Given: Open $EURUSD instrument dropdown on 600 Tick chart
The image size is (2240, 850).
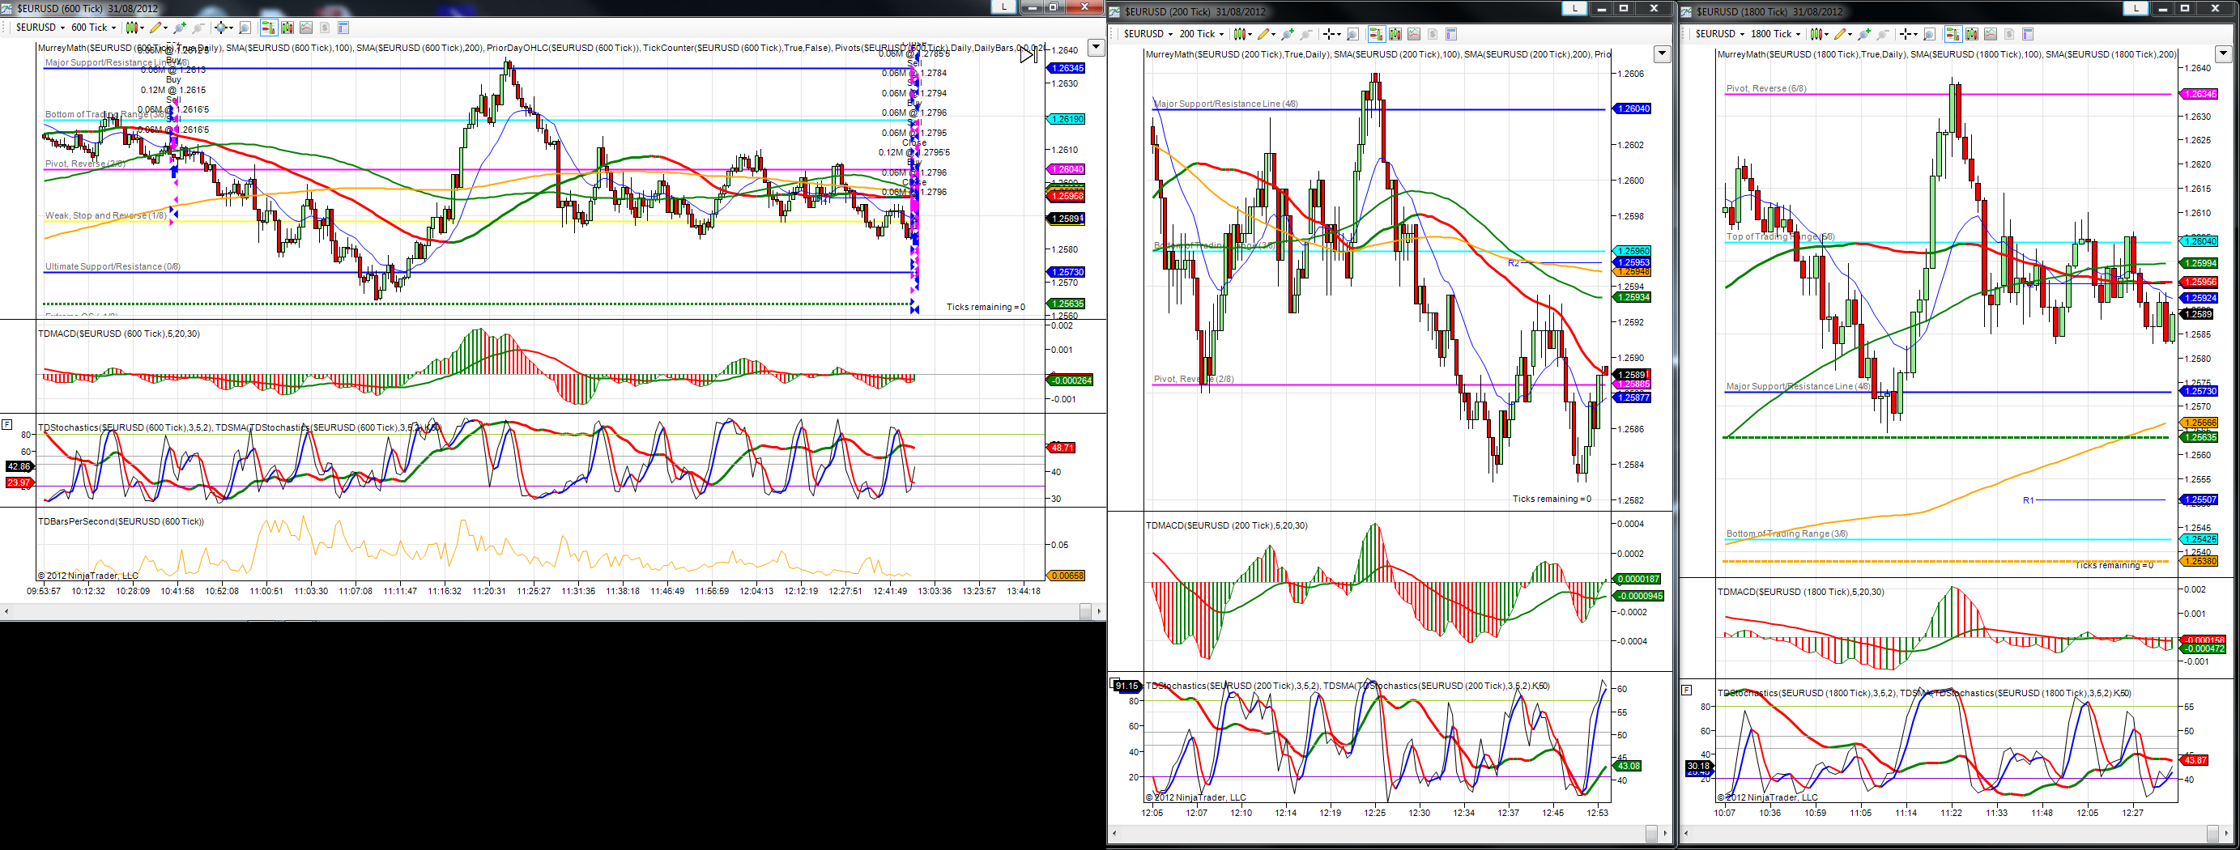Looking at the screenshot, I should [40, 28].
